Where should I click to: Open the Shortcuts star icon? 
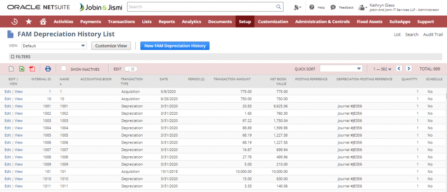click(x=29, y=21)
